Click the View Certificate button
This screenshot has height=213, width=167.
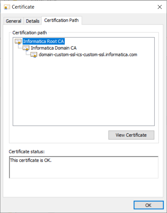(x=131, y=135)
